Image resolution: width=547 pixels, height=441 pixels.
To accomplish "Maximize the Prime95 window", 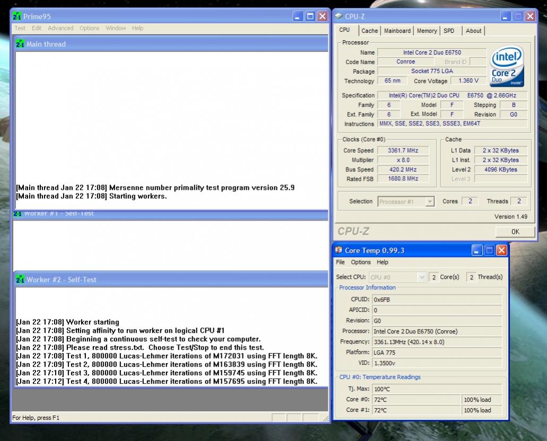I will point(310,16).
